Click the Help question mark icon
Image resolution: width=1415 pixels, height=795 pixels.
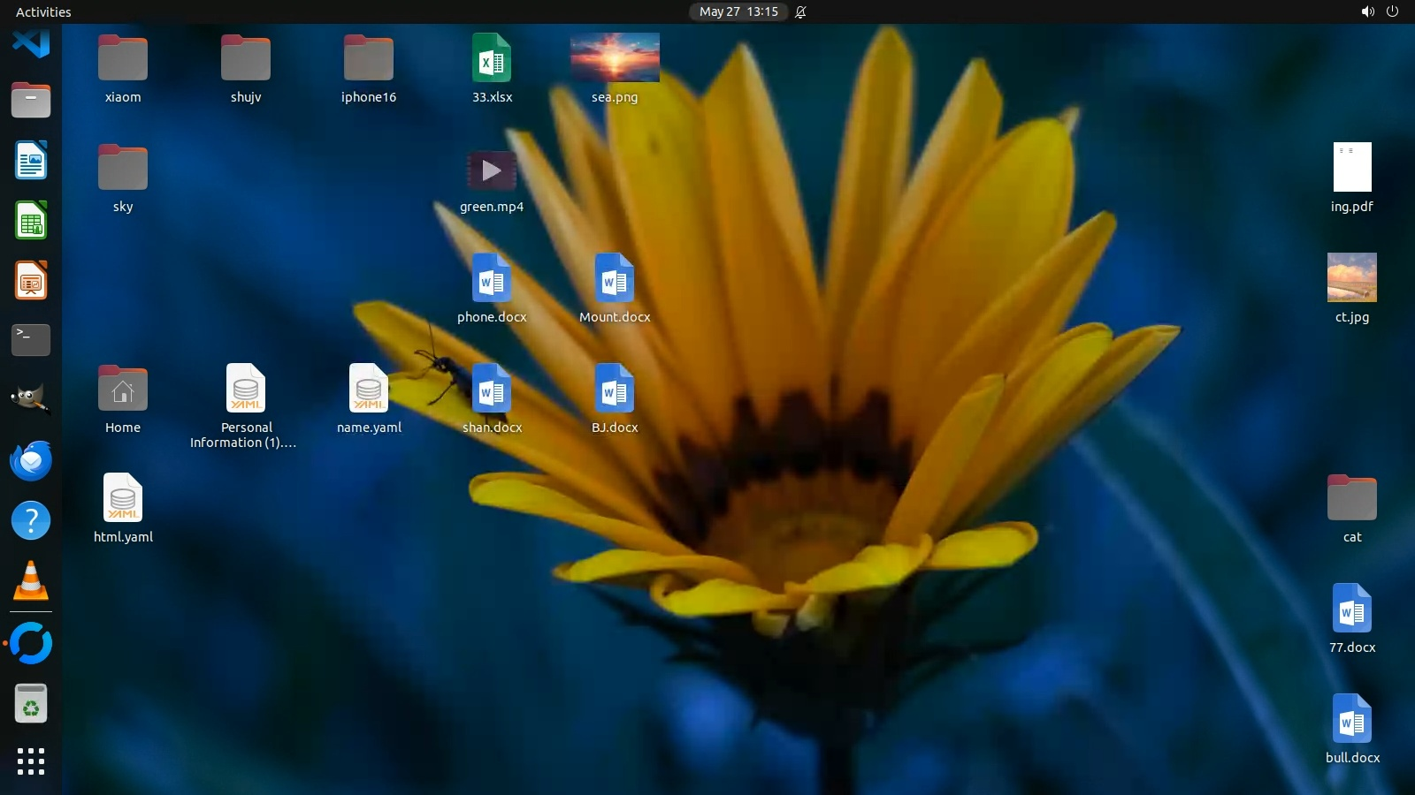31,520
